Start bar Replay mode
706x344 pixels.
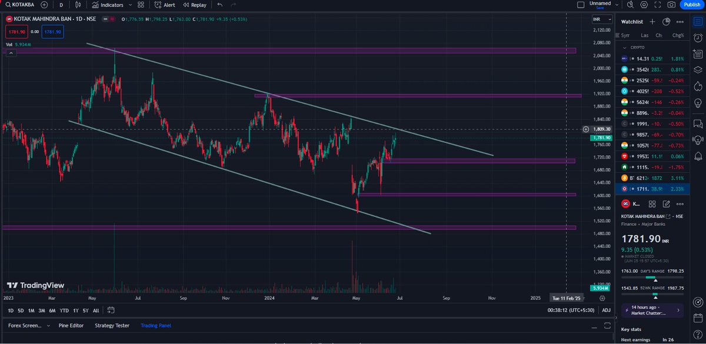(195, 5)
